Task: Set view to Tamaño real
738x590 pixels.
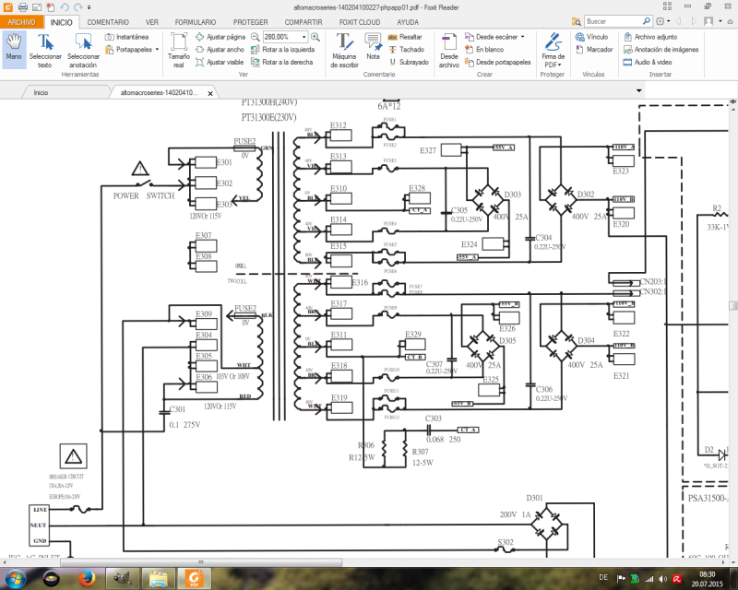Action: coord(178,51)
